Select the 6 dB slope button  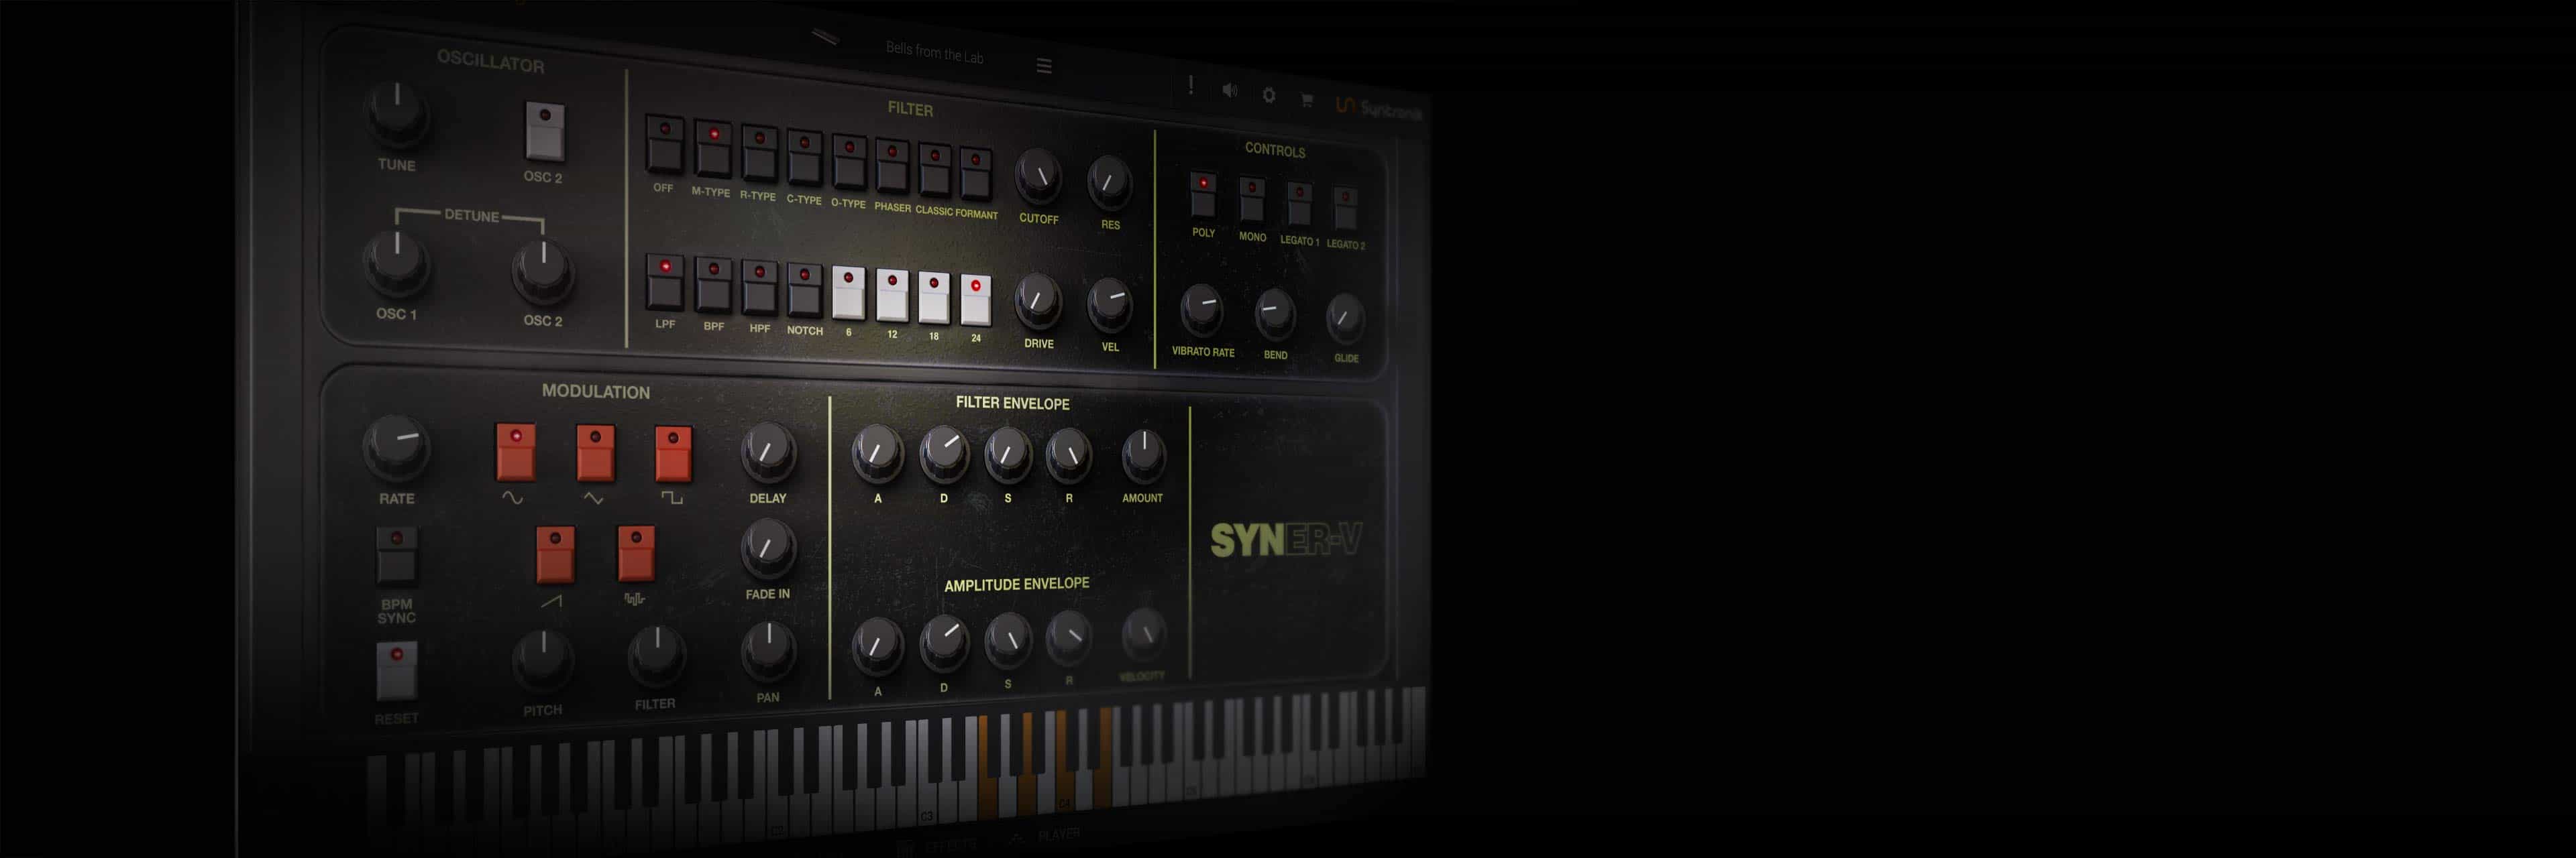pyautogui.click(x=848, y=293)
